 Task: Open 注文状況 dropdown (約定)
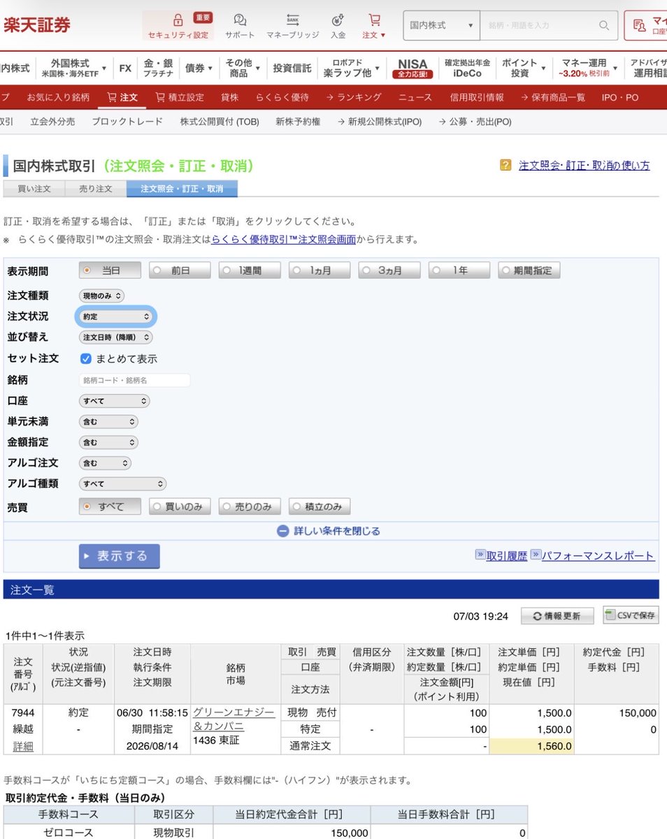[115, 317]
